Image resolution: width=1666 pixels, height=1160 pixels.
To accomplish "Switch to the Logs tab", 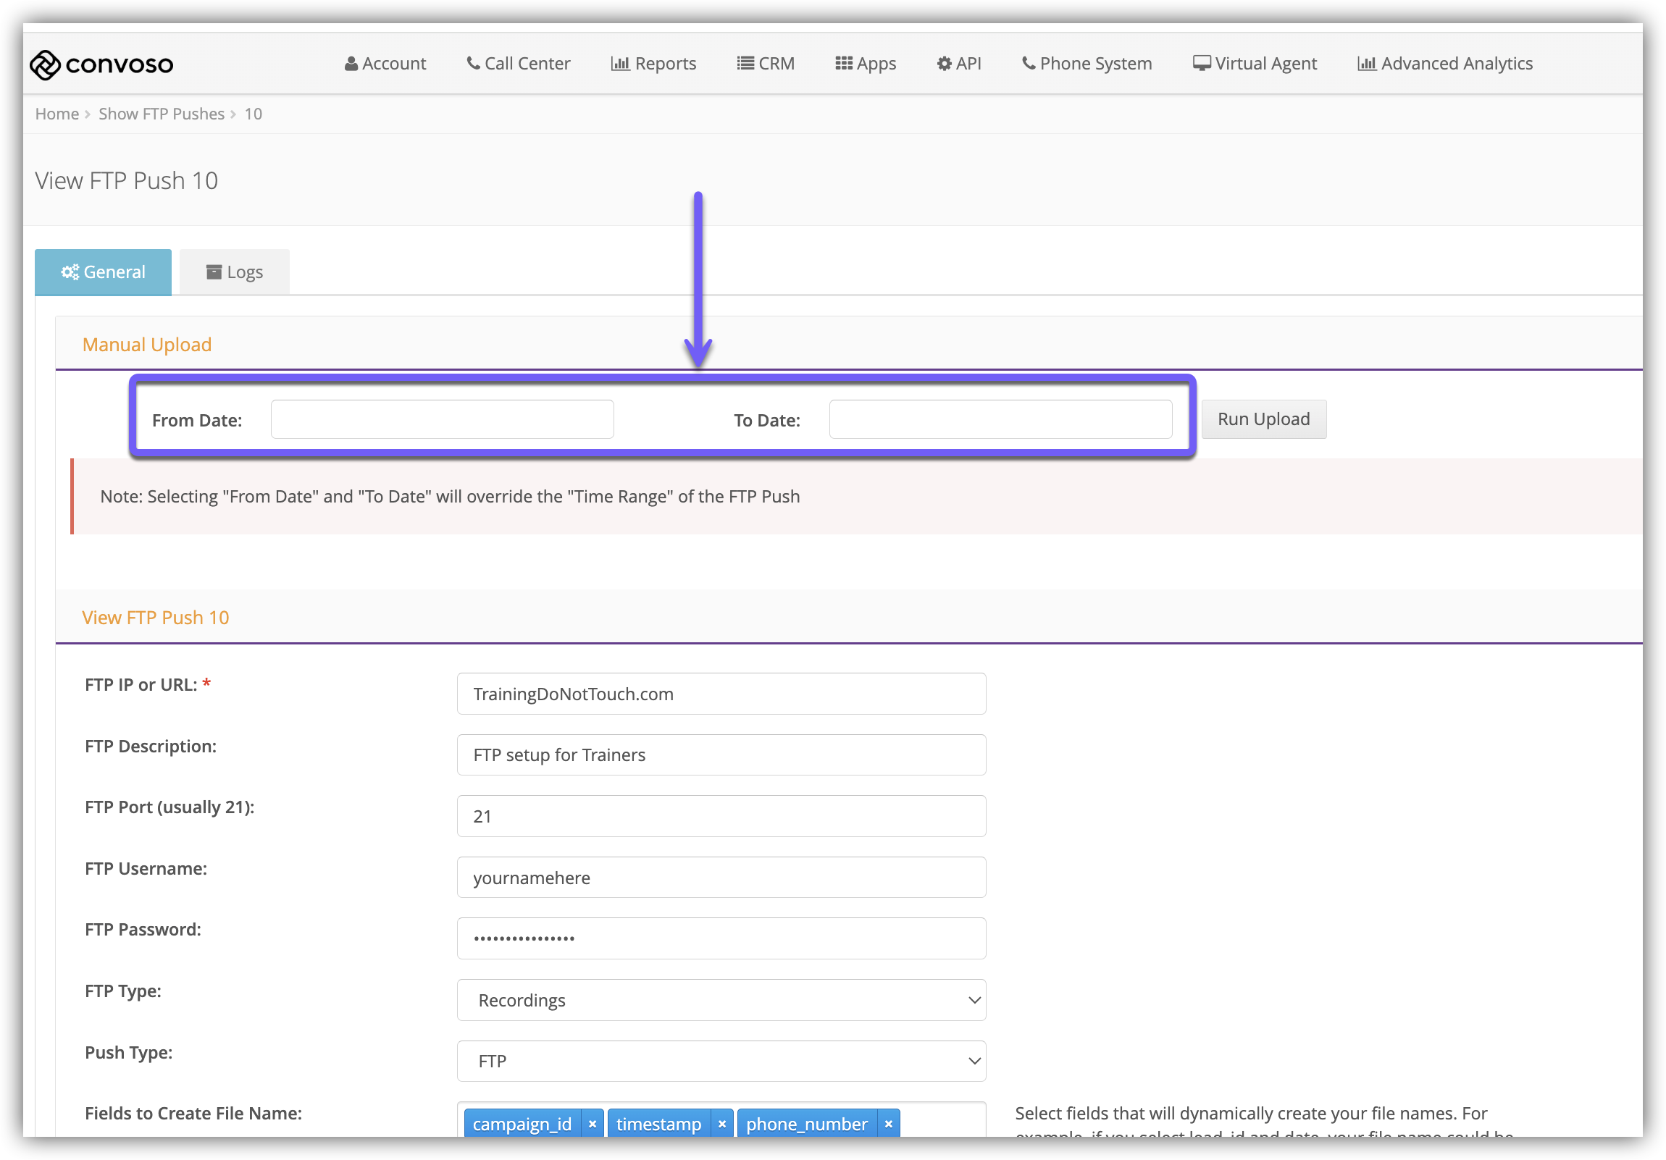I will tap(235, 272).
